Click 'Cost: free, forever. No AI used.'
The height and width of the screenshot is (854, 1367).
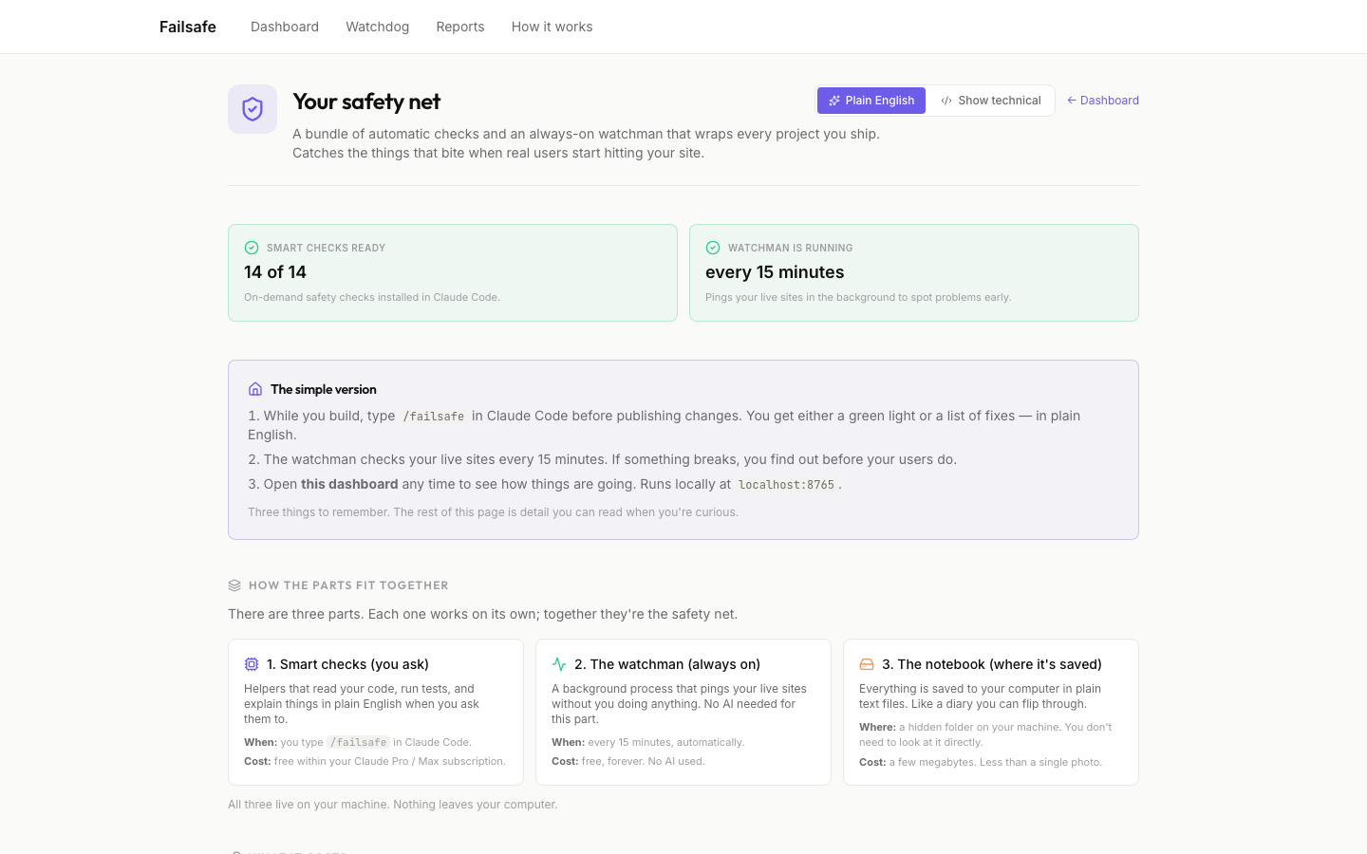click(628, 761)
